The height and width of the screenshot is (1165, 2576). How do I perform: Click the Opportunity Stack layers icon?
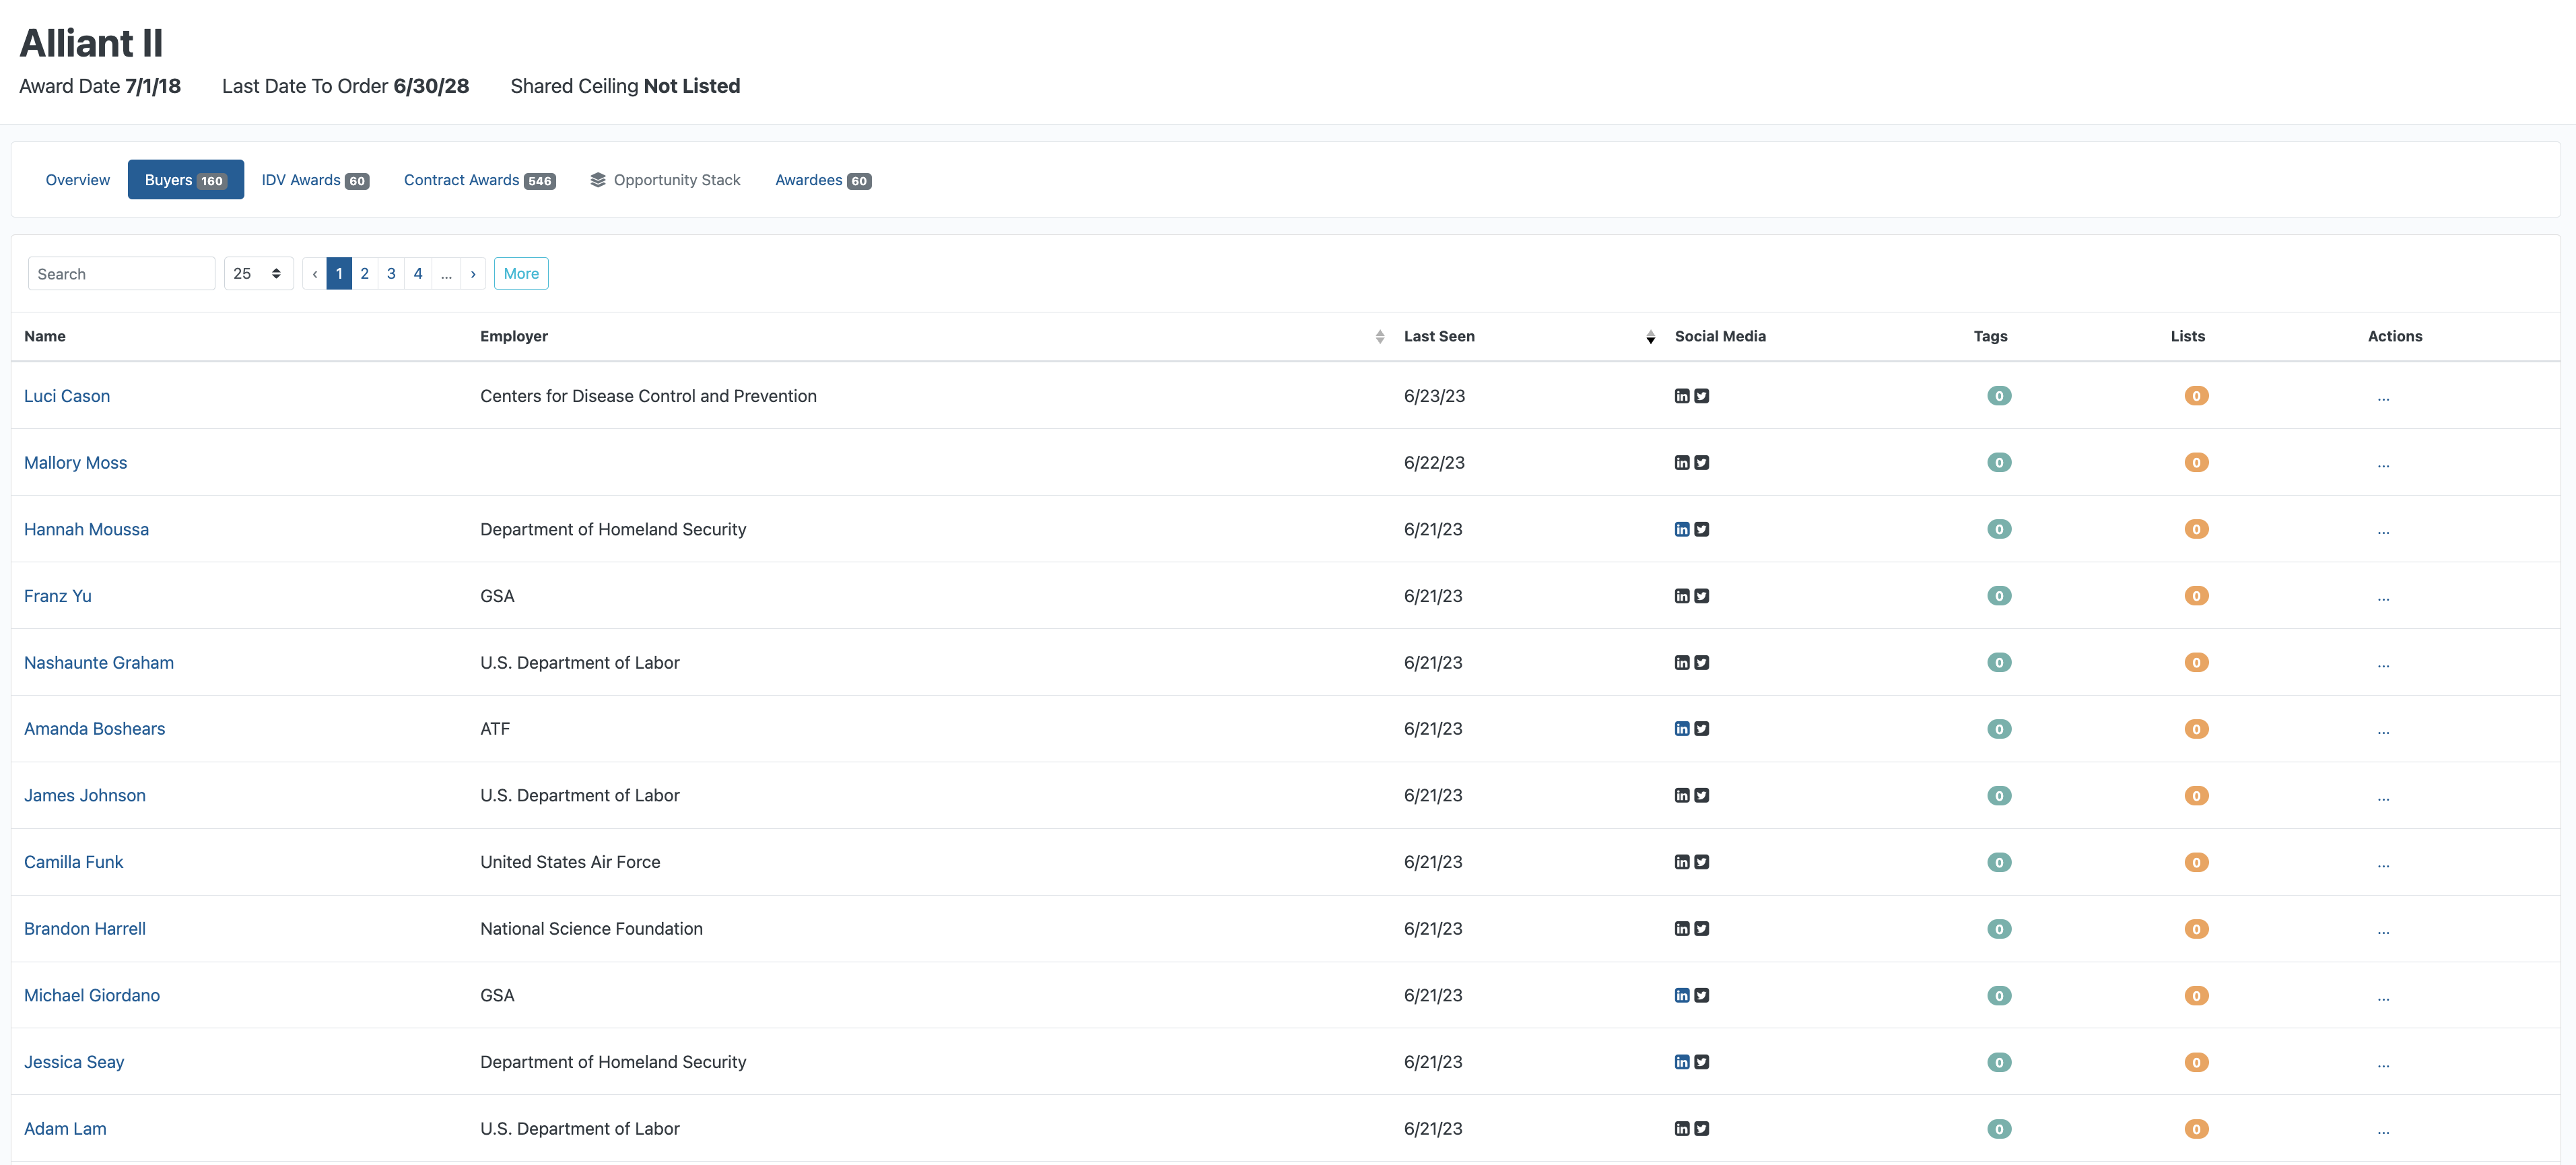tap(598, 180)
